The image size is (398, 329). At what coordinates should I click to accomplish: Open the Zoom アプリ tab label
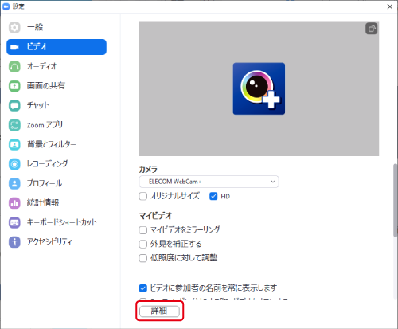tap(45, 125)
